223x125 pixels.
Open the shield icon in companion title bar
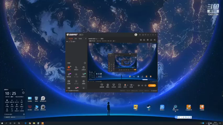tap(146, 35)
